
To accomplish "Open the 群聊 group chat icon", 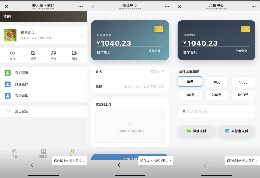I will [74, 53].
